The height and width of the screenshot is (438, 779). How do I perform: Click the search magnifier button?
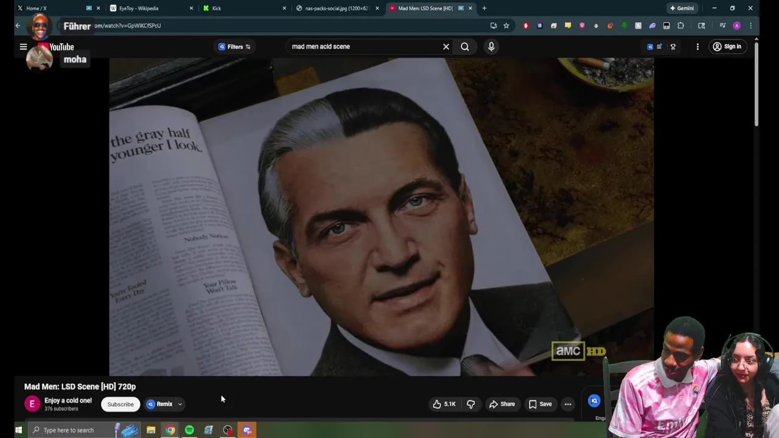click(465, 47)
